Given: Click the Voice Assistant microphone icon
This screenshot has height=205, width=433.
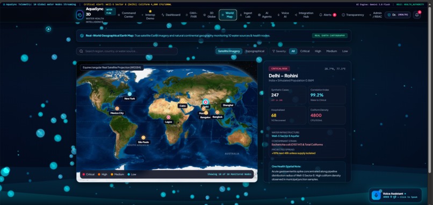Looking at the screenshot, I should pyautogui.click(x=376, y=195).
